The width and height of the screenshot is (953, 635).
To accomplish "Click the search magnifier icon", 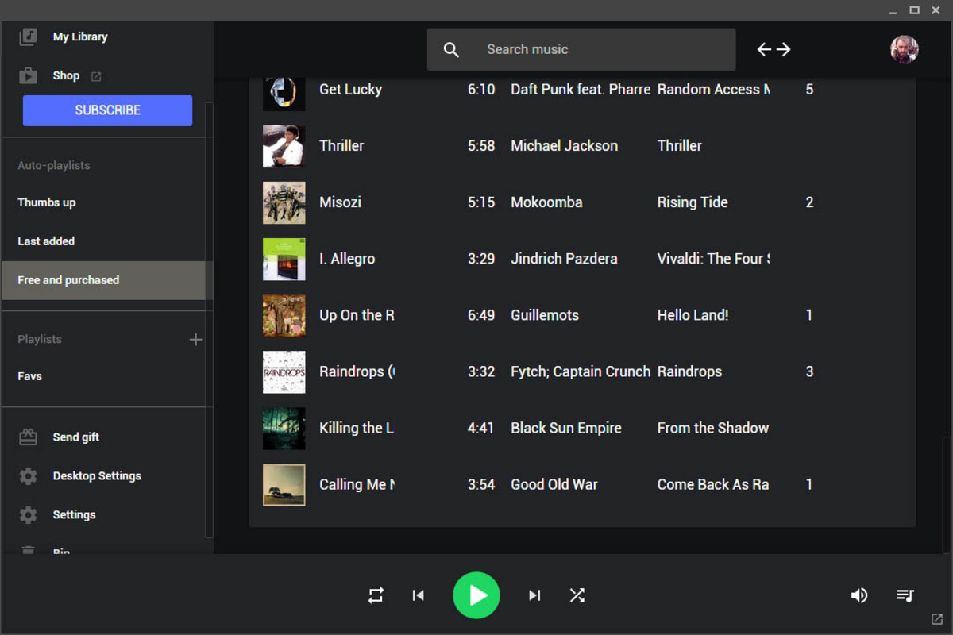I will pyautogui.click(x=451, y=49).
